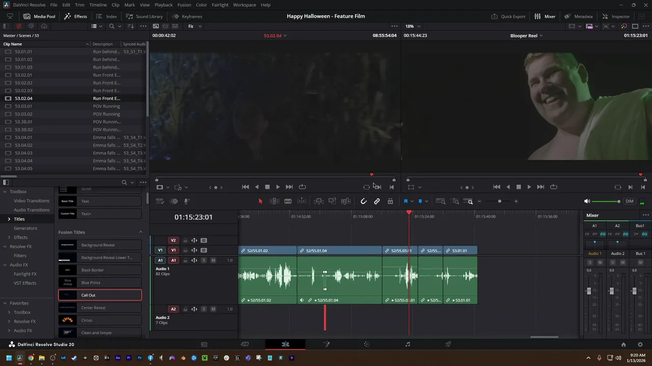Open the Inspector panel
The width and height of the screenshot is (652, 366).
(615, 16)
